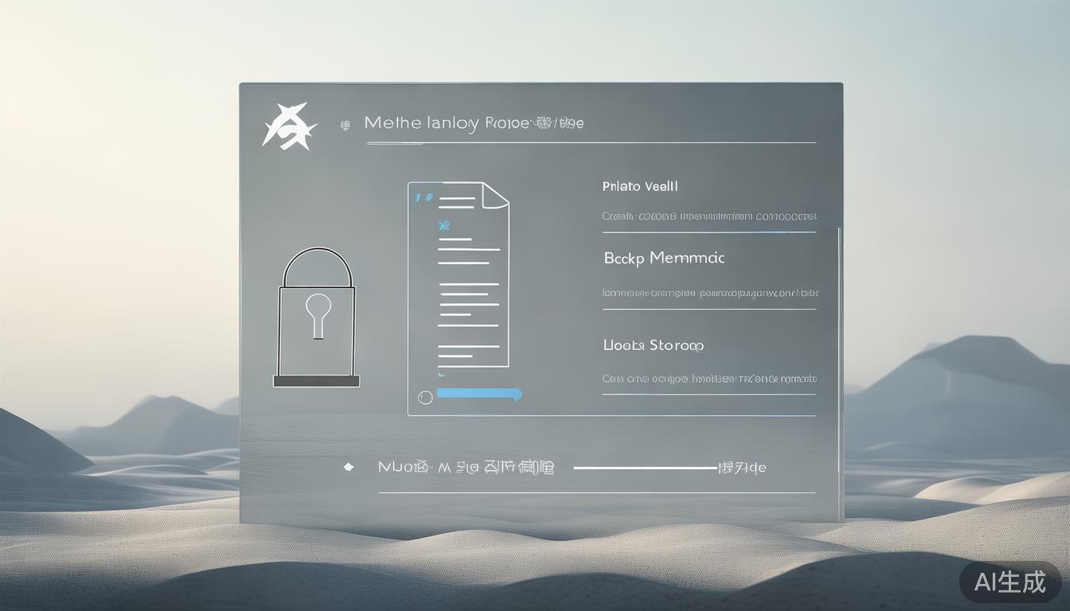The height and width of the screenshot is (611, 1070).
Task: Click description text under "Prlato Veelll"
Action: coord(709,216)
